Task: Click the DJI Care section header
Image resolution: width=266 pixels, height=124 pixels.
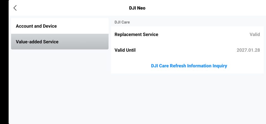Action: coord(122,22)
